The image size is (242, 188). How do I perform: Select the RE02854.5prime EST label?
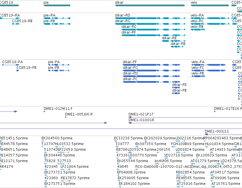click(x=190, y=172)
